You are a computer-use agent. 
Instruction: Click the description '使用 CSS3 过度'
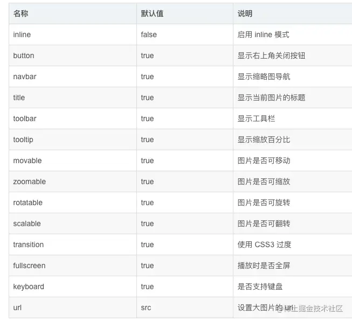point(264,244)
